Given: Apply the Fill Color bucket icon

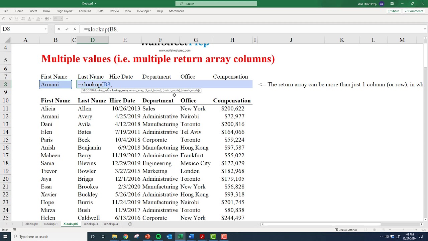Looking at the screenshot, I should click(38, 18).
